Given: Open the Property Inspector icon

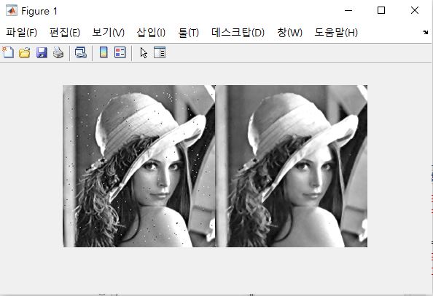Looking at the screenshot, I should pyautogui.click(x=160, y=52).
